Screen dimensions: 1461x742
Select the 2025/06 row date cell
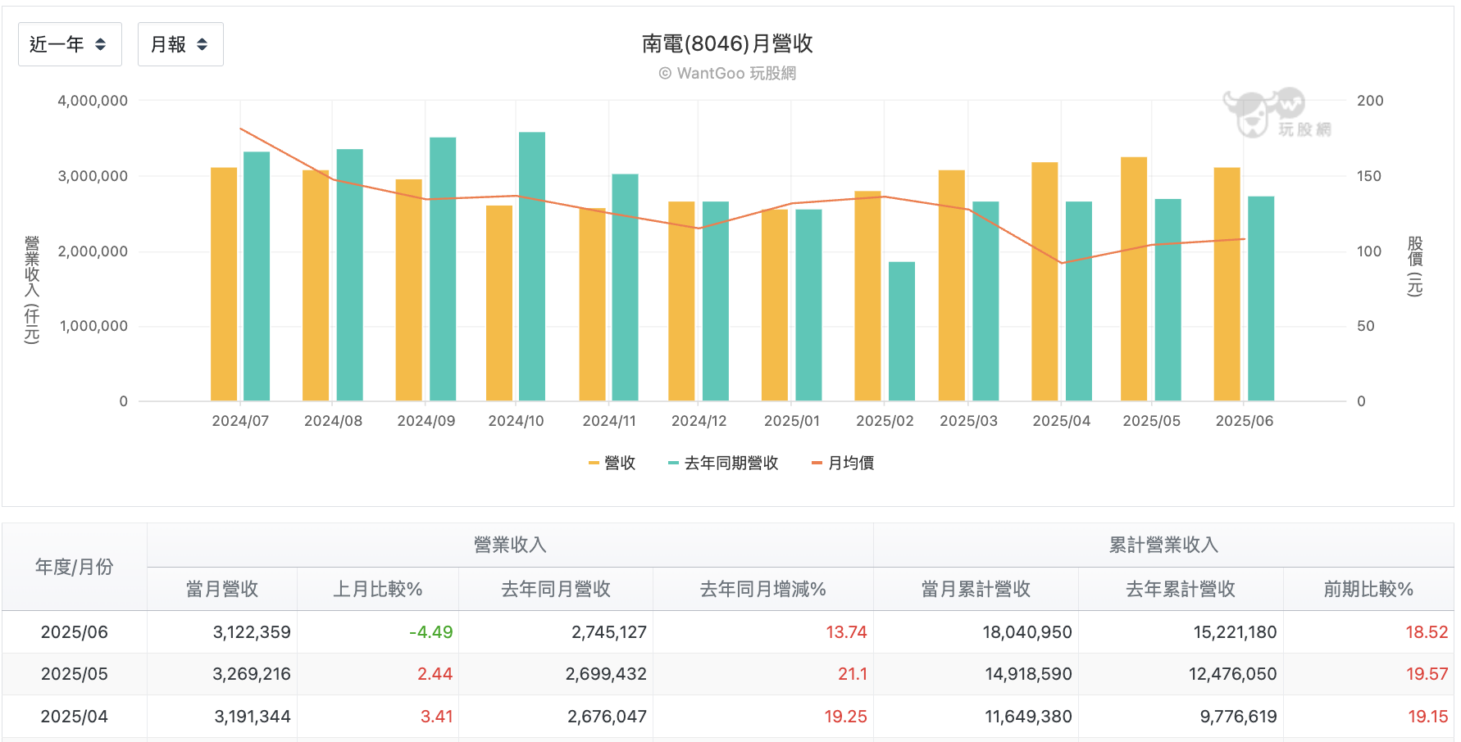75,632
